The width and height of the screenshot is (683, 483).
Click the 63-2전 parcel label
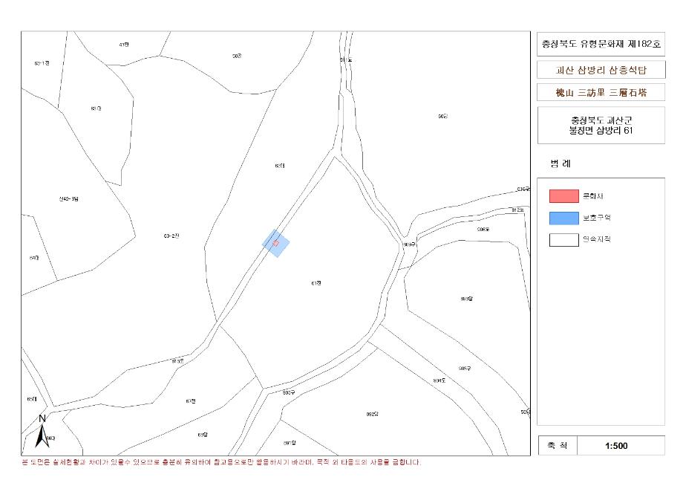(x=171, y=236)
